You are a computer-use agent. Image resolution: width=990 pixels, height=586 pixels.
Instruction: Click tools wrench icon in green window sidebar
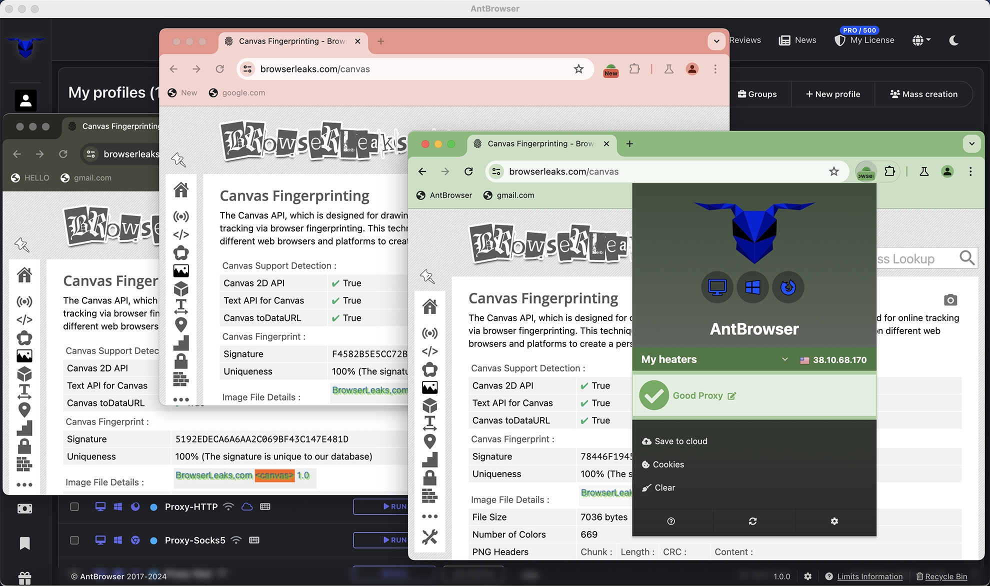tap(429, 536)
